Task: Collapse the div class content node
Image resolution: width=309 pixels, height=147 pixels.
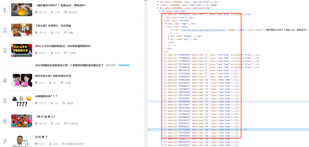Action: click(x=164, y=21)
